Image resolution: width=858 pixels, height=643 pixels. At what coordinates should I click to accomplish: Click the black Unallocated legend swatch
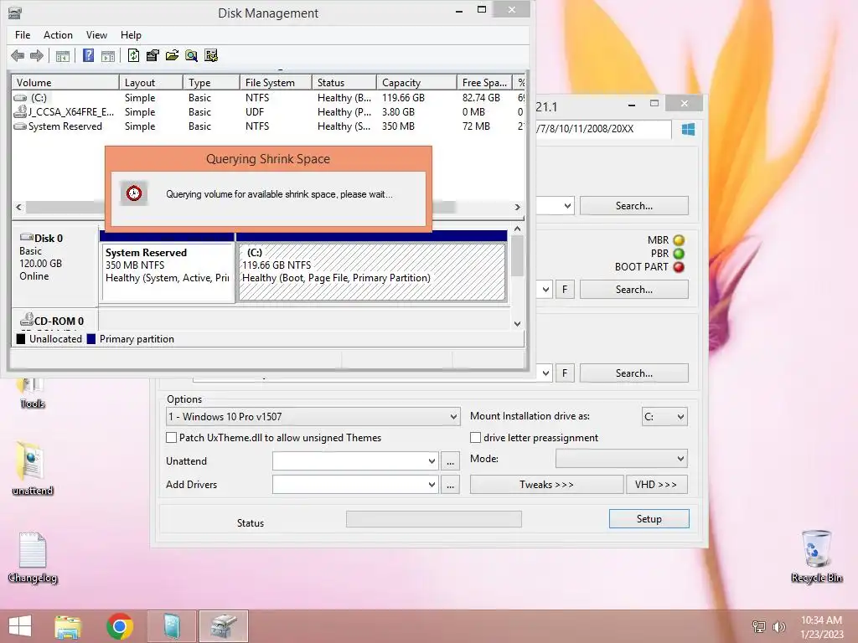pos(21,339)
